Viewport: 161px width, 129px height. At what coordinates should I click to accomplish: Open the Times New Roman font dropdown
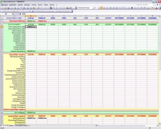pyautogui.click(x=93, y=8)
